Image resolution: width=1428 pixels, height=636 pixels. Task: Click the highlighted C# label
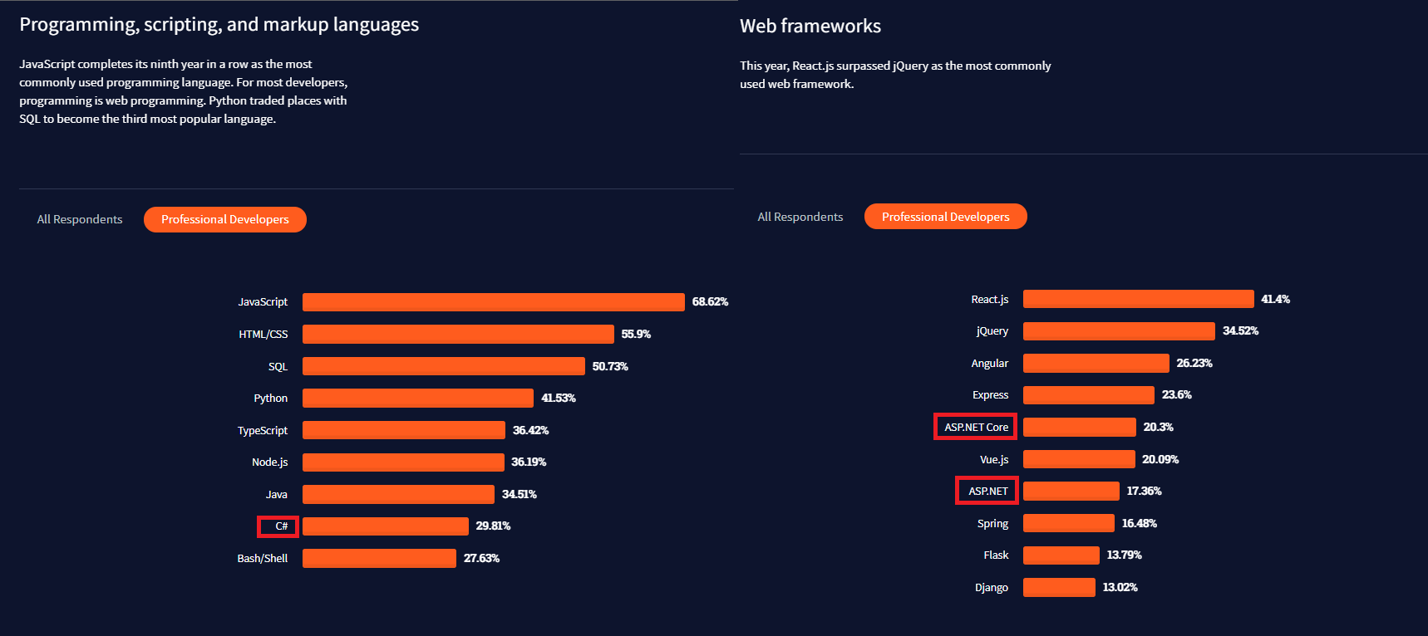coord(280,526)
